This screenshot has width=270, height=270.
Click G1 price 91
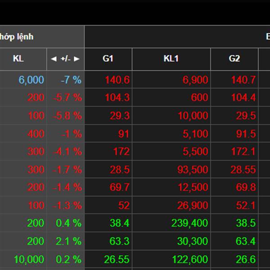coord(124,134)
